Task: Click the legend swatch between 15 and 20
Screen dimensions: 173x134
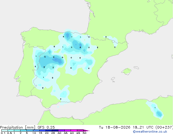Action: [43, 130]
